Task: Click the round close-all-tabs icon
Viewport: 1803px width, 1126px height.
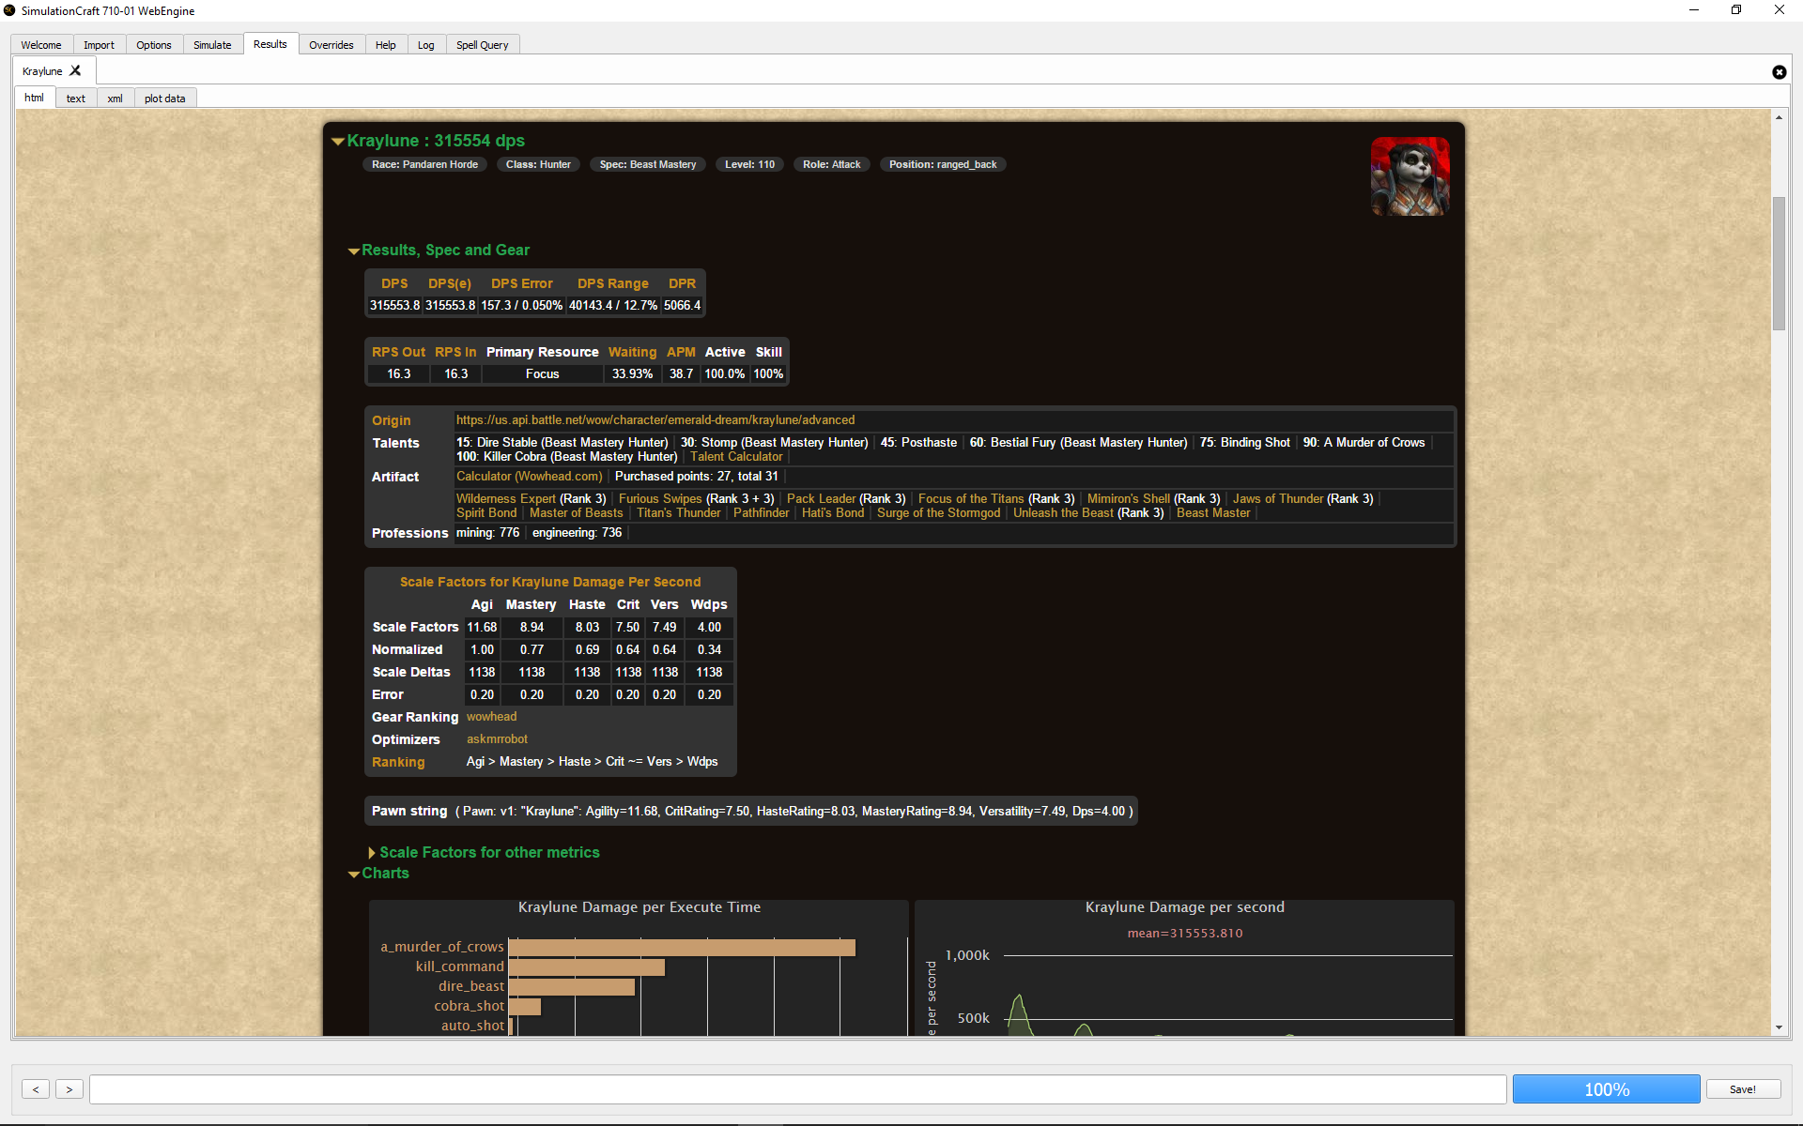Action: click(1779, 72)
